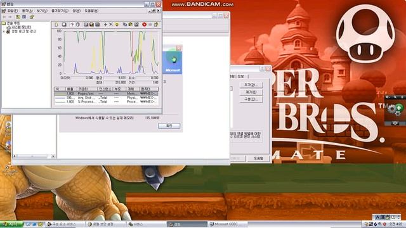
Task: Open Microsoft ODBC taskbar item
Action: click(x=228, y=224)
